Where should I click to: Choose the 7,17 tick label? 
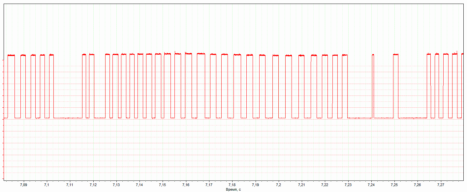coord(209,185)
